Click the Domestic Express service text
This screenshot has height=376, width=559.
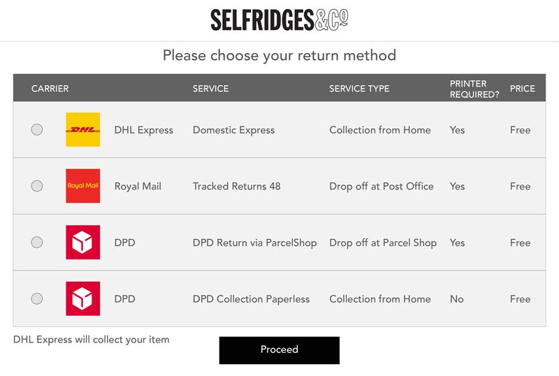(x=233, y=130)
